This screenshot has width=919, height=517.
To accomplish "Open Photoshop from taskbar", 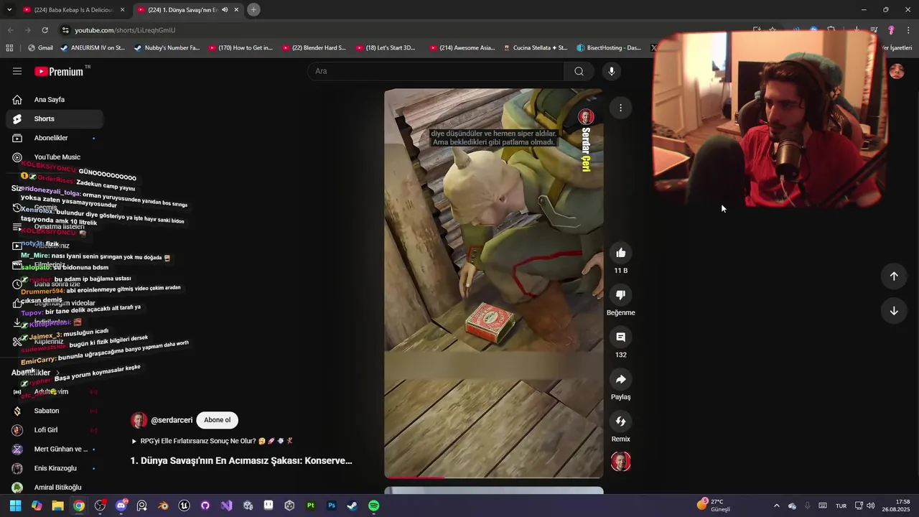I will (x=332, y=506).
